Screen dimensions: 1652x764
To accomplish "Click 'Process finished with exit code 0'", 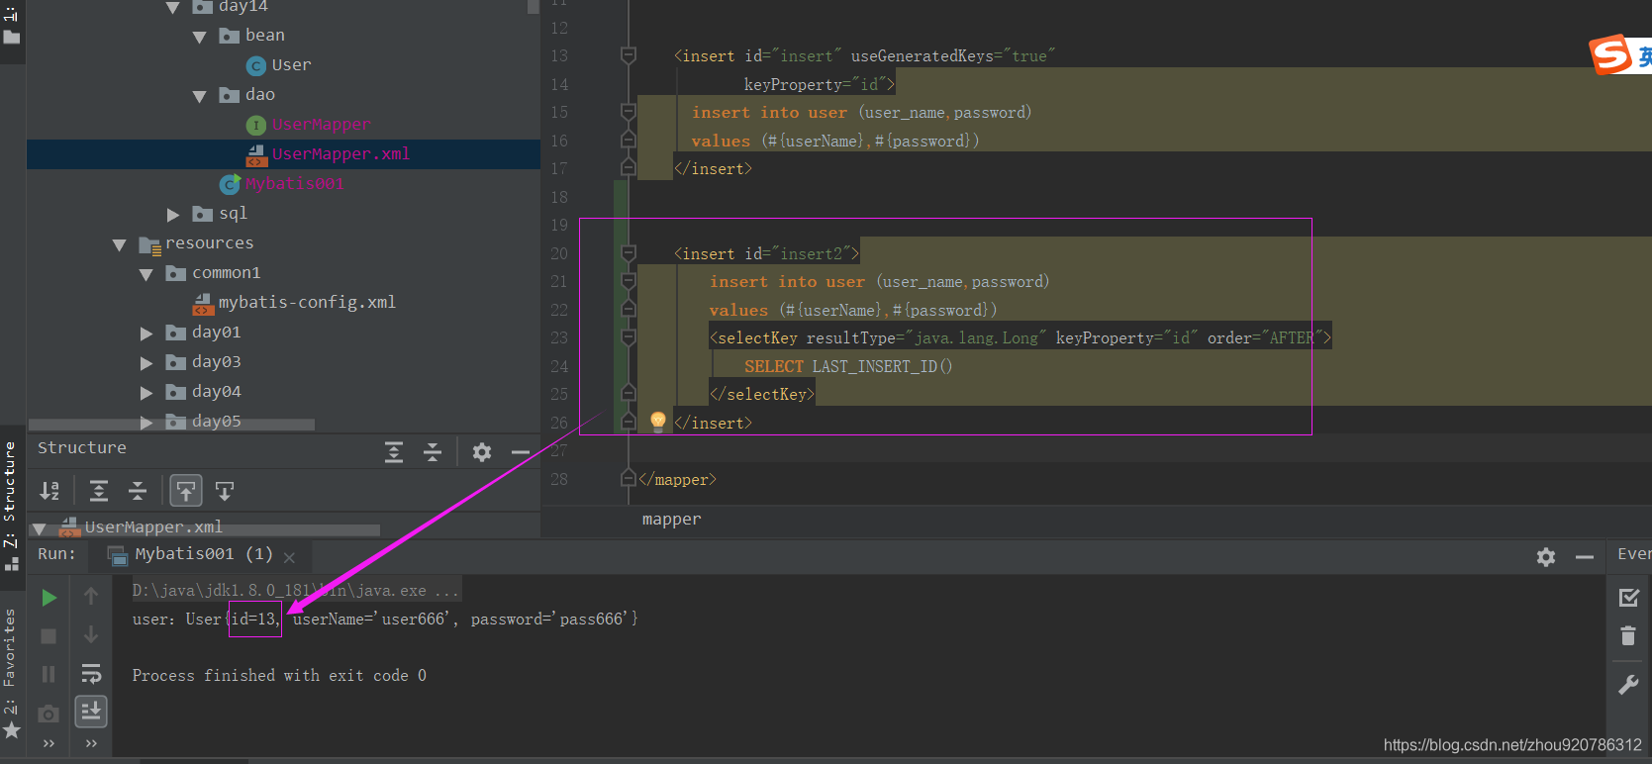I will (x=279, y=676).
